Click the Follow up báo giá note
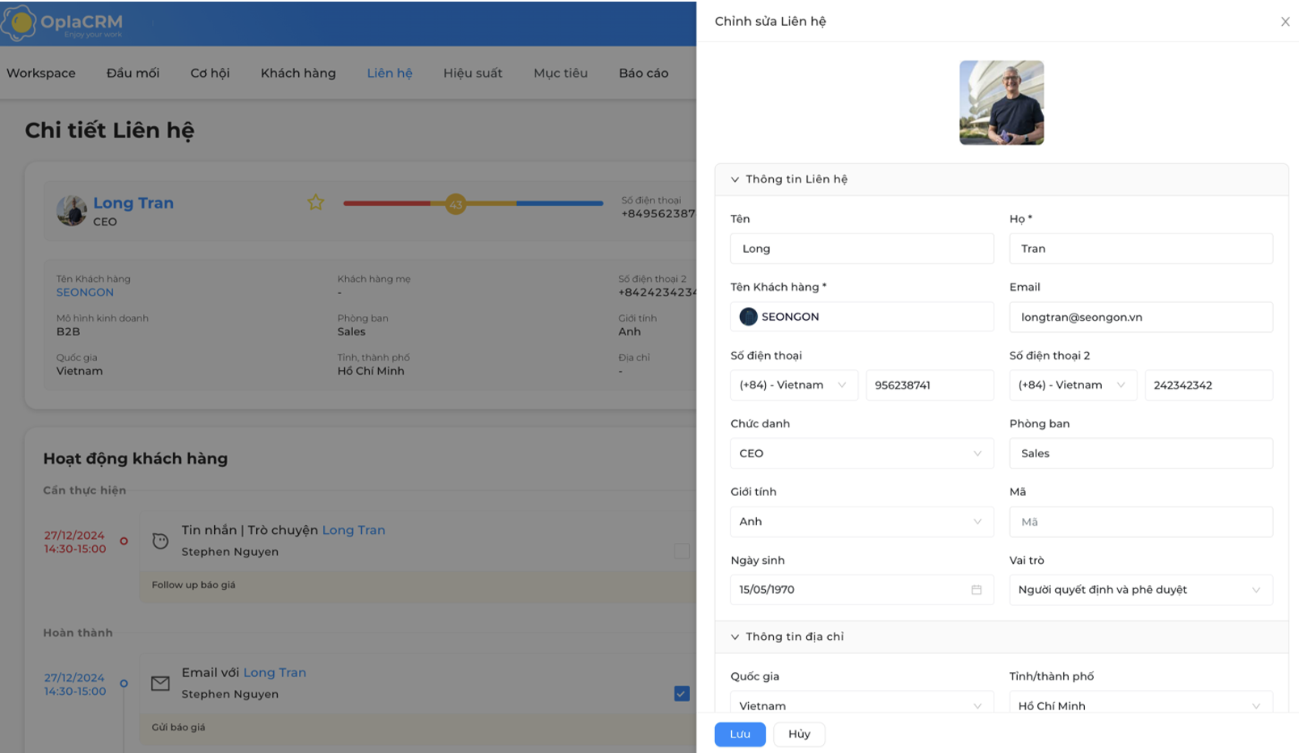Image resolution: width=1299 pixels, height=753 pixels. [x=418, y=585]
